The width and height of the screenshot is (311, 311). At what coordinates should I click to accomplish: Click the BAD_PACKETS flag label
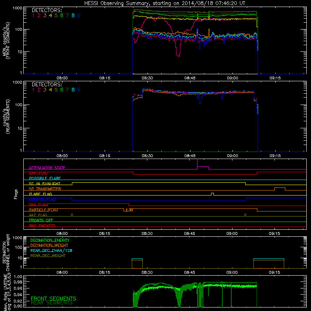pos(42,225)
